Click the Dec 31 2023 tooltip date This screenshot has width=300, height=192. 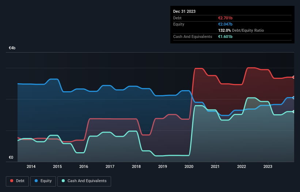point(184,11)
